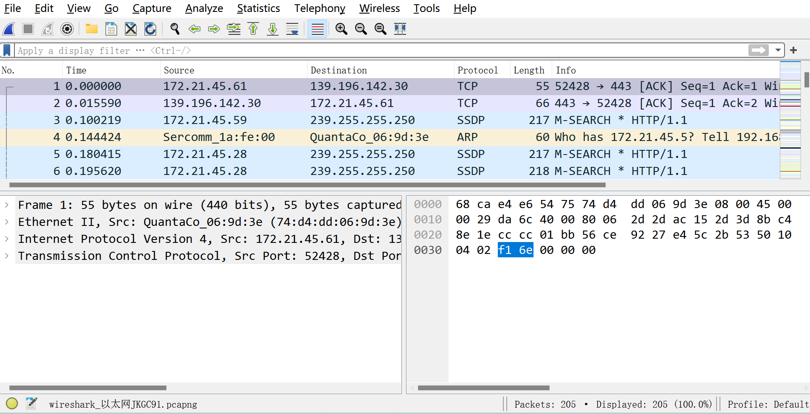810x414 pixels.
Task: Open Help menu
Action: point(465,8)
